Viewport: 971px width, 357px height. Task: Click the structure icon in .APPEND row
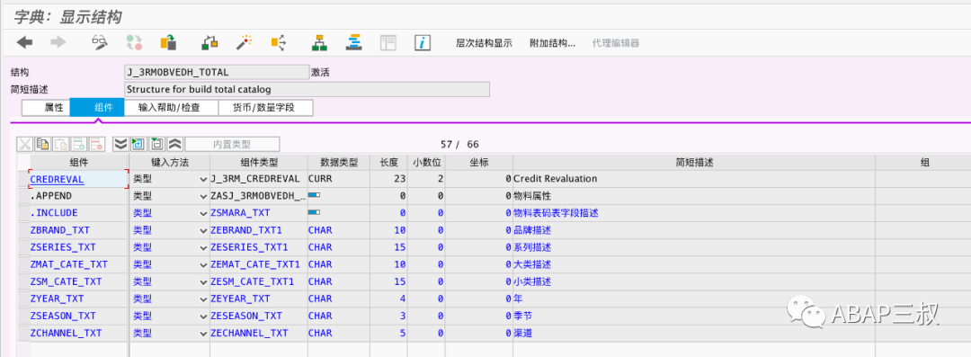(x=314, y=195)
